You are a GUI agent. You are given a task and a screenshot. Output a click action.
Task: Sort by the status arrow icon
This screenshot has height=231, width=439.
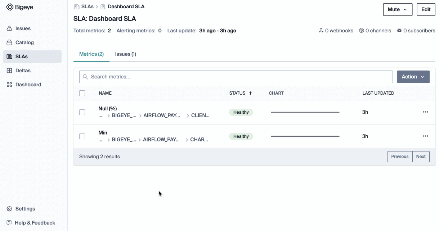pos(250,93)
